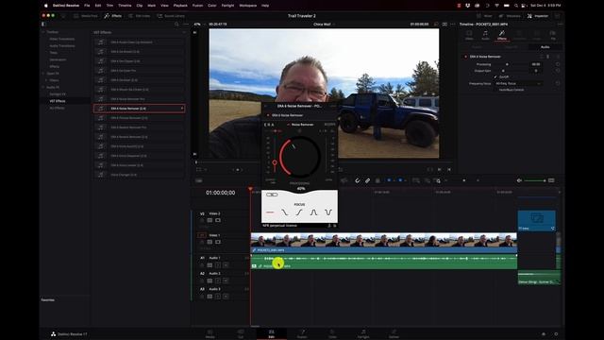The width and height of the screenshot is (604, 340).
Task: Select the AU Effects category
Action: 57,108
